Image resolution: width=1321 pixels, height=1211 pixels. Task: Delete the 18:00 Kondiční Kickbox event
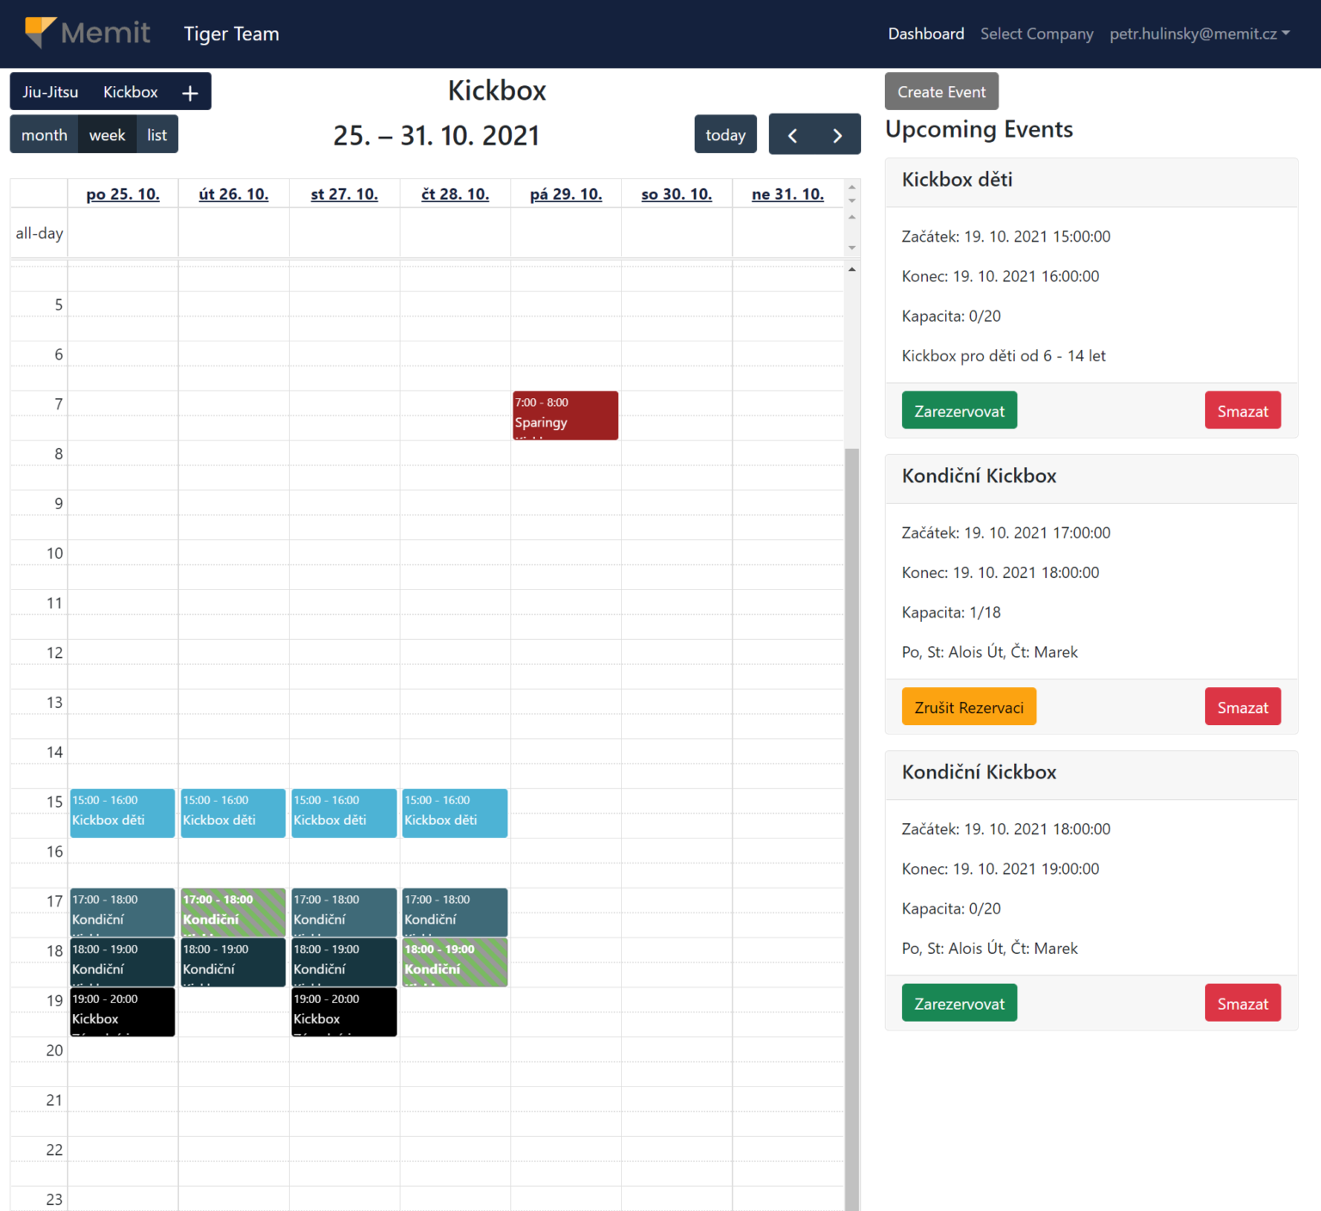pyautogui.click(x=1243, y=1003)
